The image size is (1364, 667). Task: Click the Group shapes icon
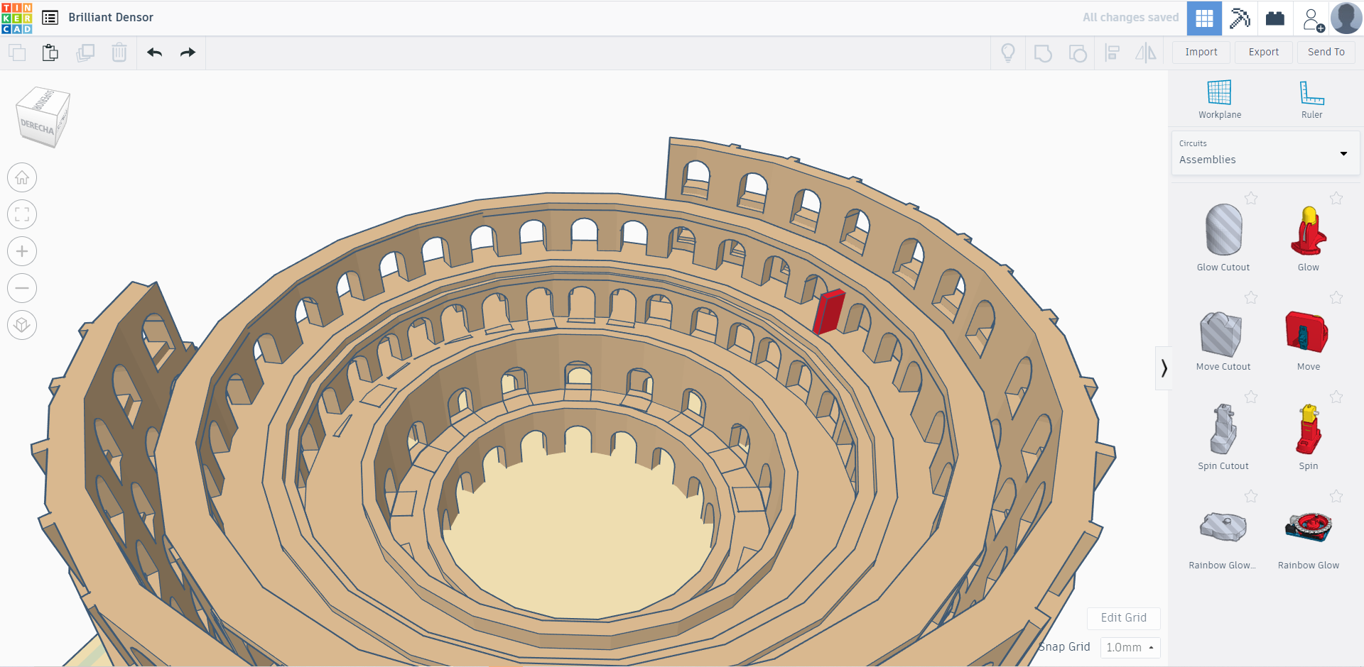[x=1043, y=53]
